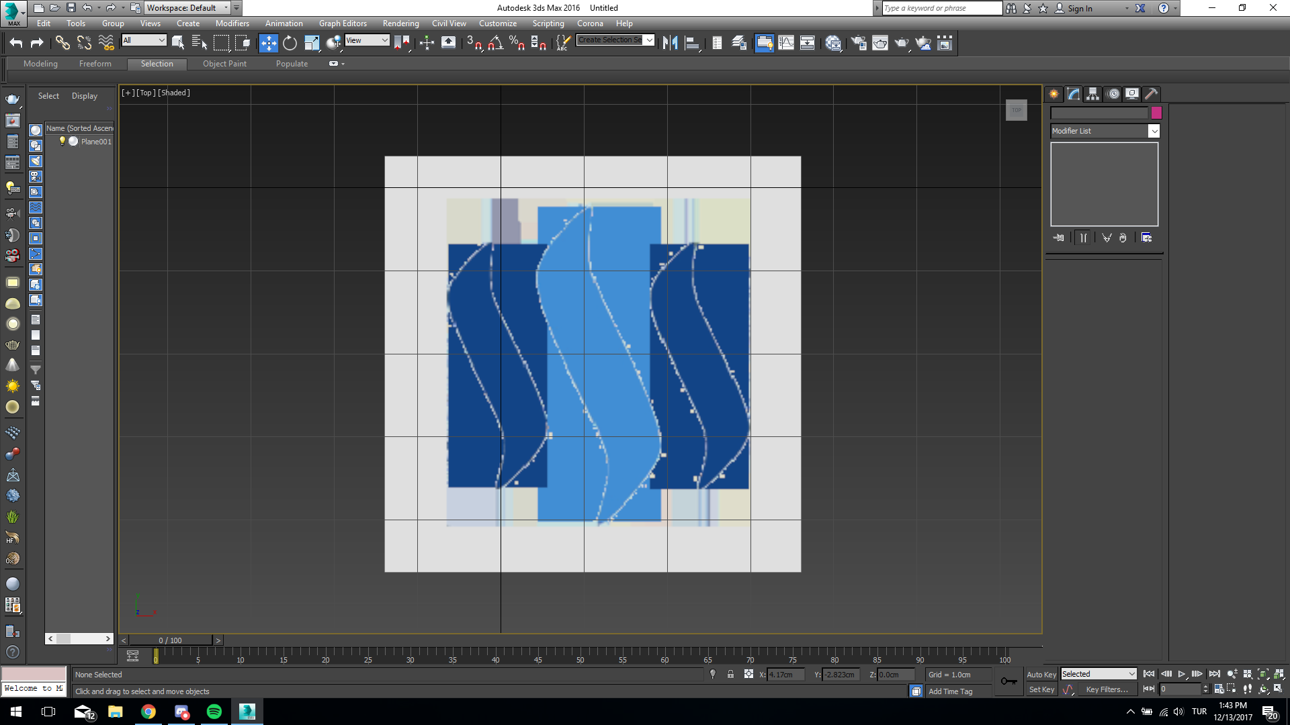
Task: Switch to the Object Paint ribbon tab
Action: [224, 64]
